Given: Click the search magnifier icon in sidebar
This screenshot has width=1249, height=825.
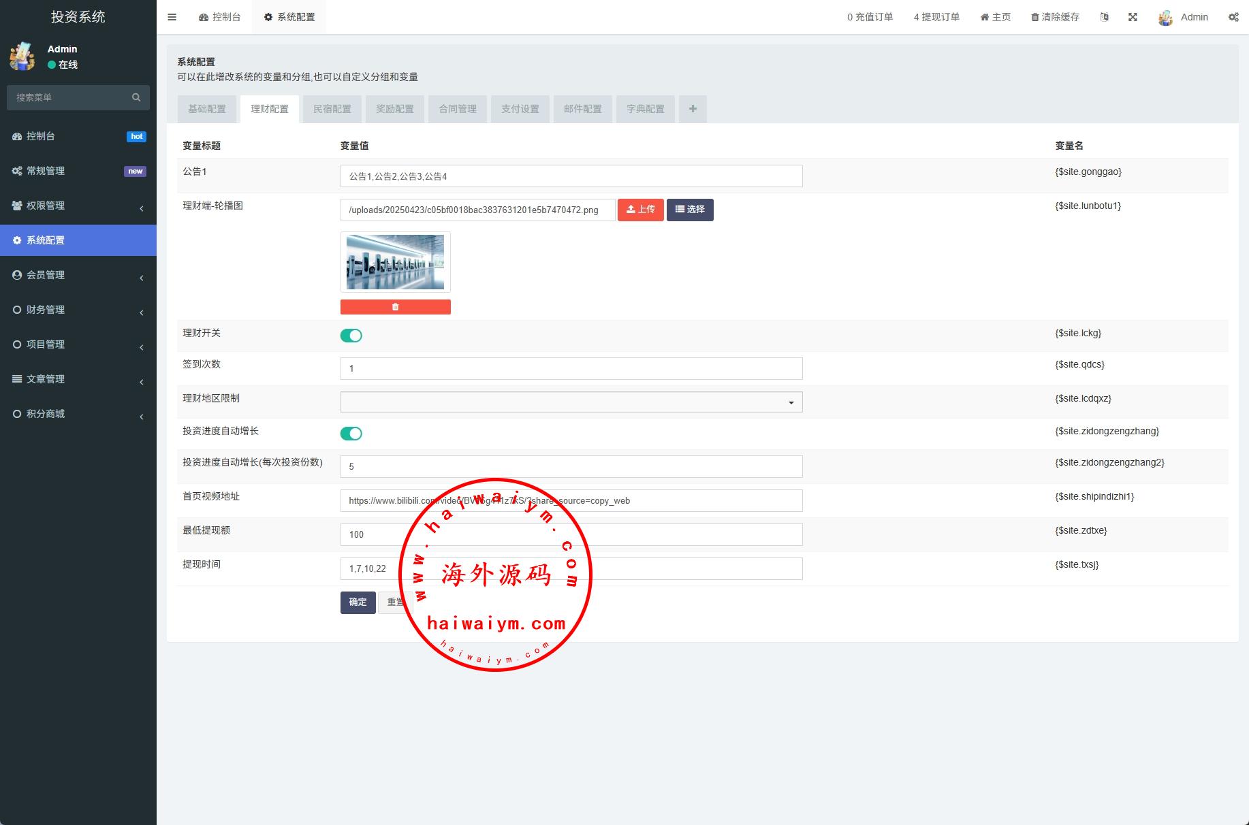Looking at the screenshot, I should [x=136, y=97].
